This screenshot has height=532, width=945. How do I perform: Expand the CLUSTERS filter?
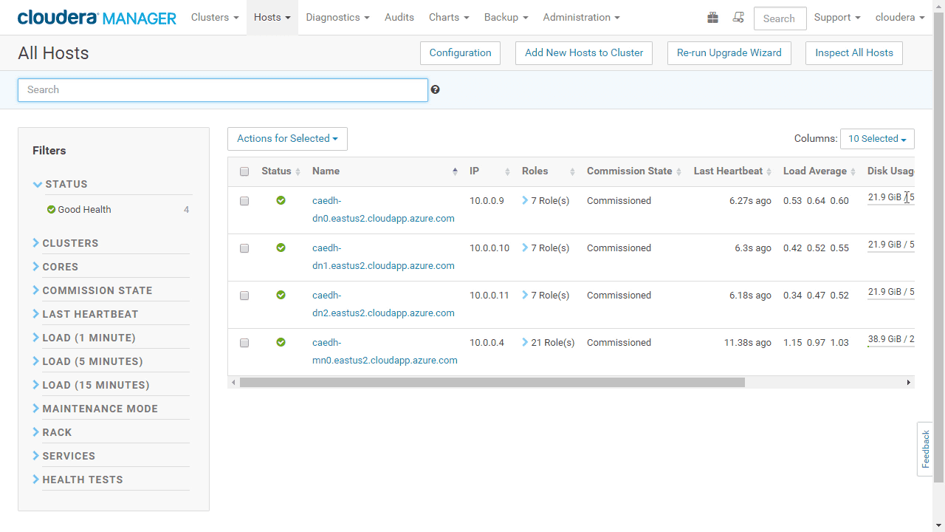tap(66, 243)
